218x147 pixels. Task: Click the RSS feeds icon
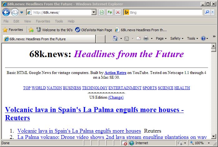point(127,38)
